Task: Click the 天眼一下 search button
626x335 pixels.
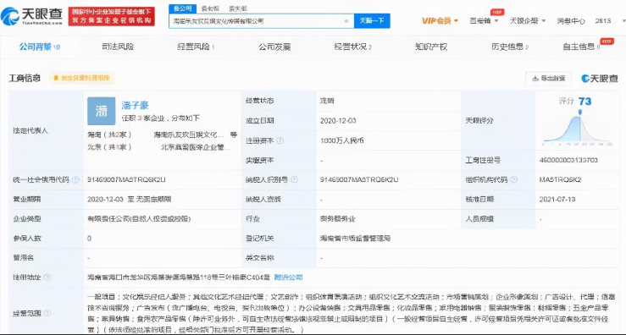Action: click(x=372, y=21)
